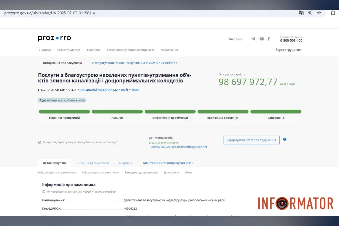Click Аукціон progress stage bar

[x=117, y=112]
